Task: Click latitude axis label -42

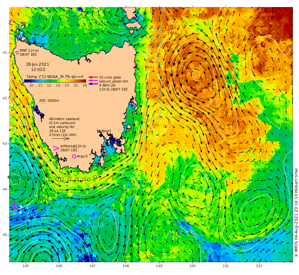Action: [4, 98]
